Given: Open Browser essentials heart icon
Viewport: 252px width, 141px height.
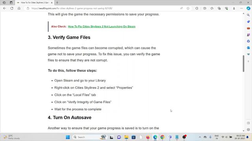Looking at the screenshot, I should tap(226, 8).
